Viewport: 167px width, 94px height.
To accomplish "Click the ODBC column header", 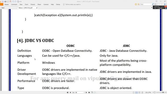I will (70, 46).
